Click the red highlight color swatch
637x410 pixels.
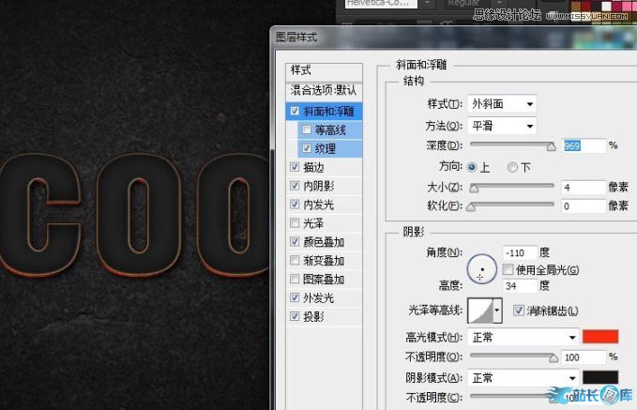click(599, 337)
